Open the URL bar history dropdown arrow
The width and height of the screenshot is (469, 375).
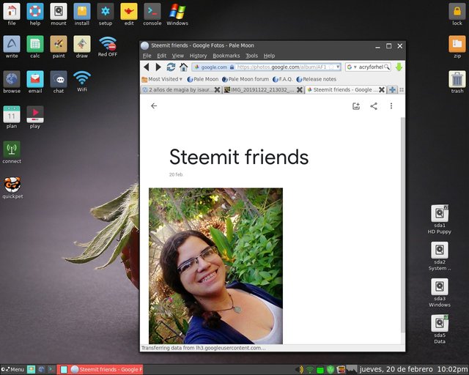pyautogui.click(x=338, y=67)
